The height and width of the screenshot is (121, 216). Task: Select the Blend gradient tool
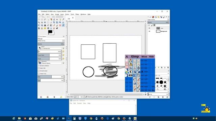pyautogui.click(x=51, y=26)
